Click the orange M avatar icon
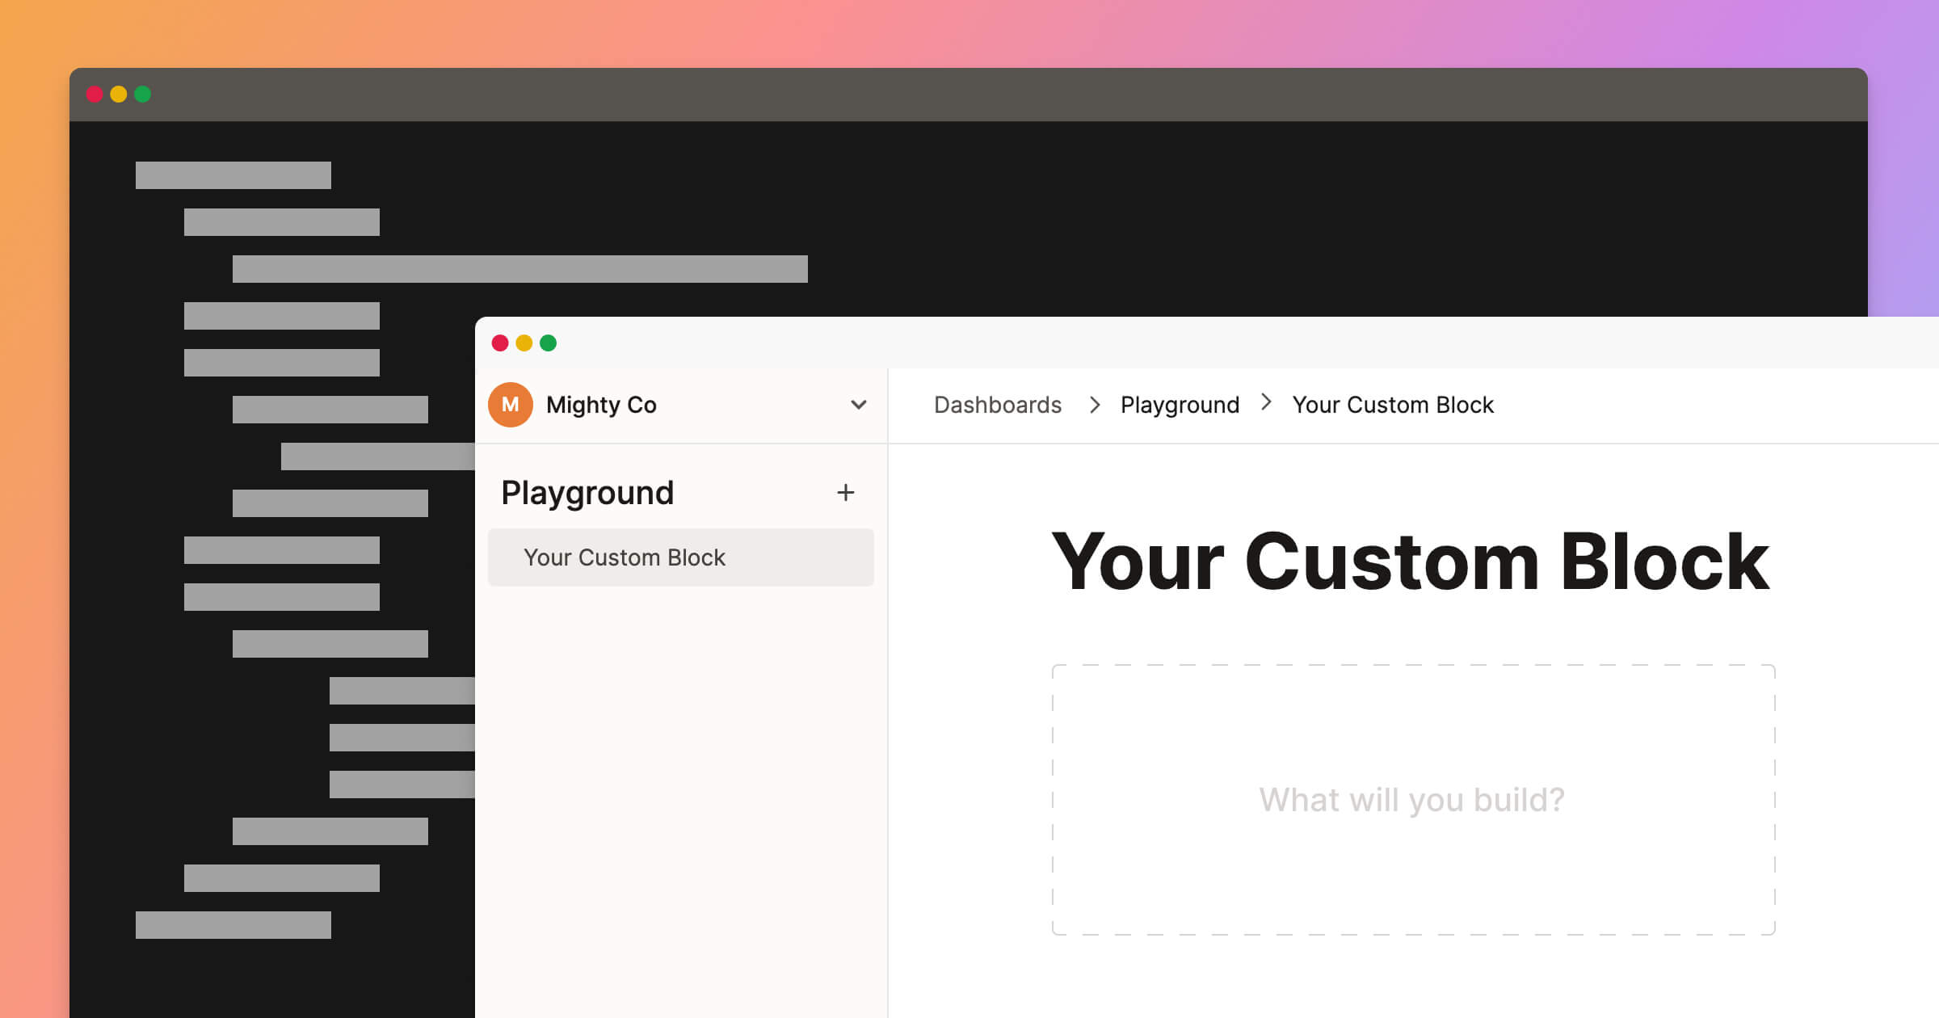Viewport: 1939px width, 1018px height. 511,405
